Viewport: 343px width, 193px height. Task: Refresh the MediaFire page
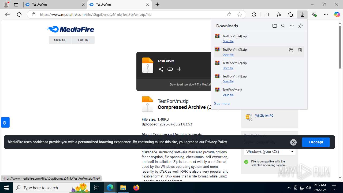19,14
